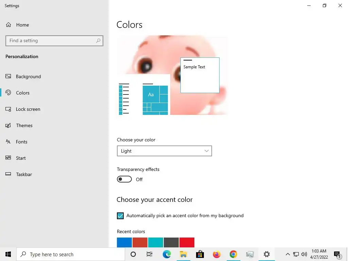Click the search magnifier in Find a setting
This screenshot has width=348, height=261.
coord(98,41)
